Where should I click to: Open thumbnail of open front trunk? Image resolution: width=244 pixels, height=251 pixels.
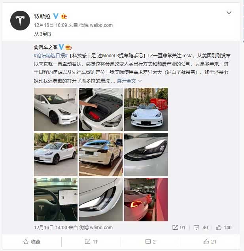point(101,109)
